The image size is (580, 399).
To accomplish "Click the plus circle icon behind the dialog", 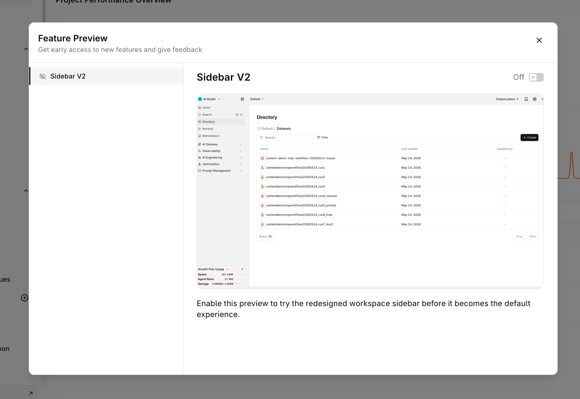I will click(x=24, y=298).
